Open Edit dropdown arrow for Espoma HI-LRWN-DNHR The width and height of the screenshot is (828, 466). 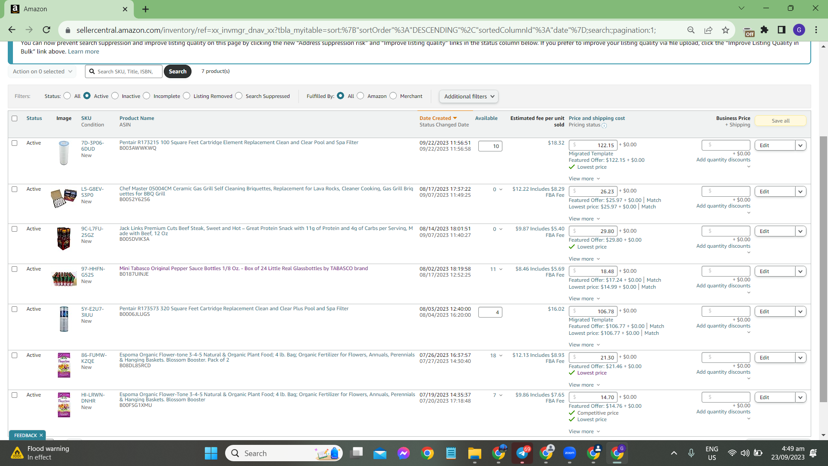[x=801, y=397]
